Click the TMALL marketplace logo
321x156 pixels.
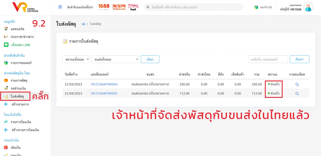[x=133, y=7]
